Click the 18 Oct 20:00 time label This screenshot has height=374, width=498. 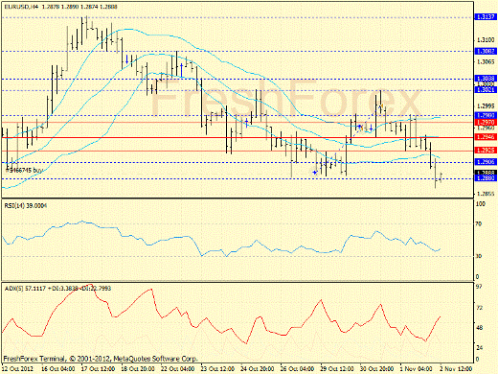138,369
